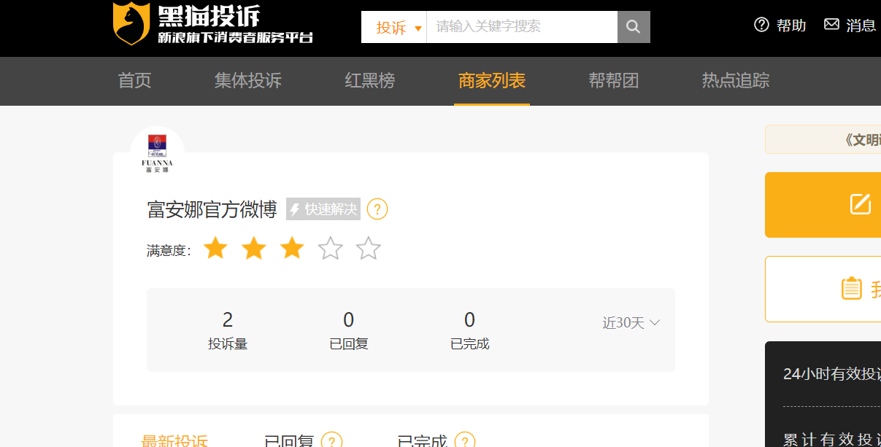Click the magnifier search button

click(x=634, y=27)
